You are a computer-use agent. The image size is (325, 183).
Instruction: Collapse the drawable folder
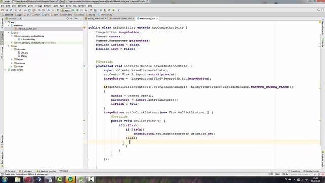point(12,49)
